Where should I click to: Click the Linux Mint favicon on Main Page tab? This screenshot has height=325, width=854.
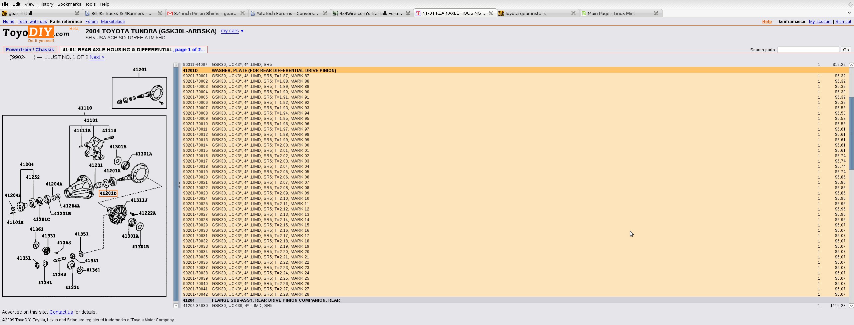pyautogui.click(x=584, y=13)
